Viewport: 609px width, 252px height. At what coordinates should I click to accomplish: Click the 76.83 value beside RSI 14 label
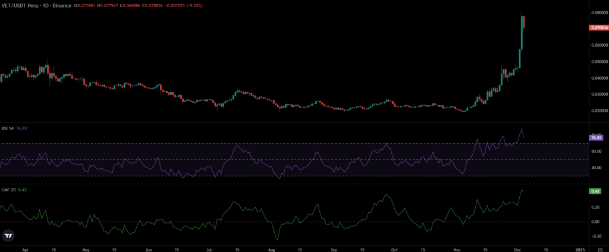[x=21, y=127]
